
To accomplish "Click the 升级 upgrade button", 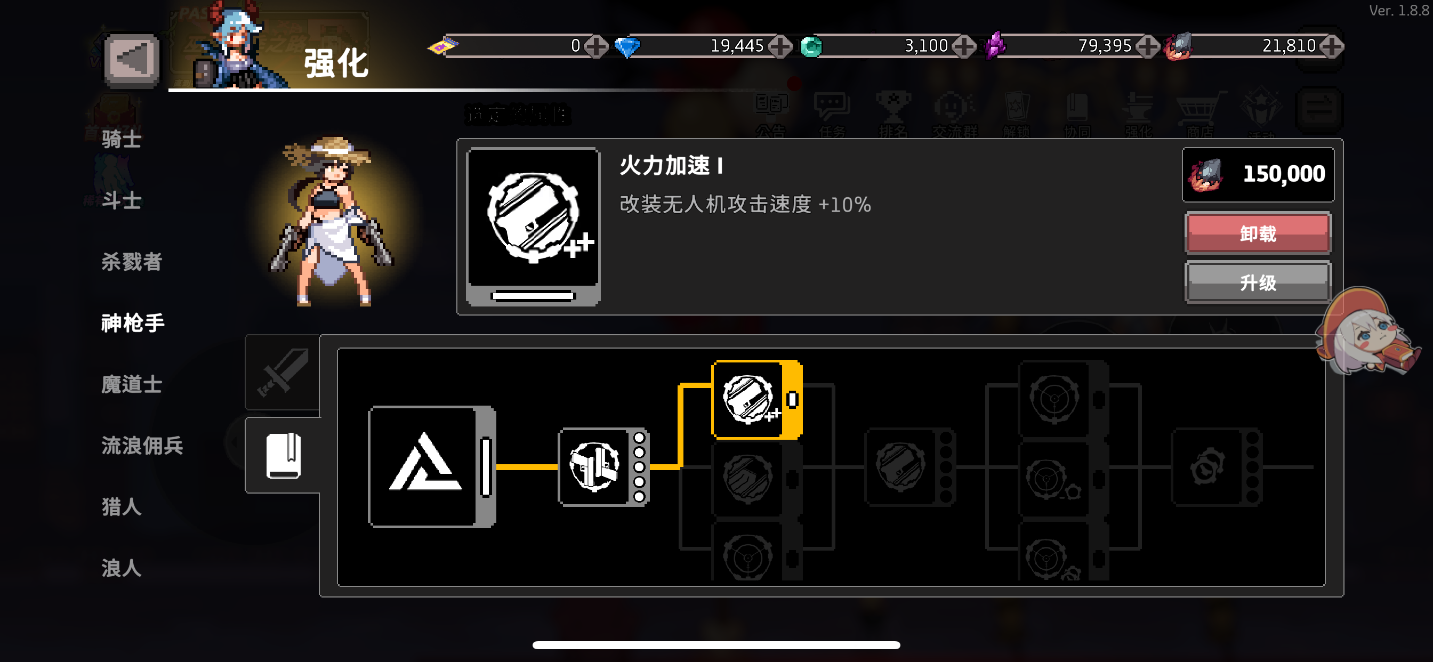I will coord(1258,282).
